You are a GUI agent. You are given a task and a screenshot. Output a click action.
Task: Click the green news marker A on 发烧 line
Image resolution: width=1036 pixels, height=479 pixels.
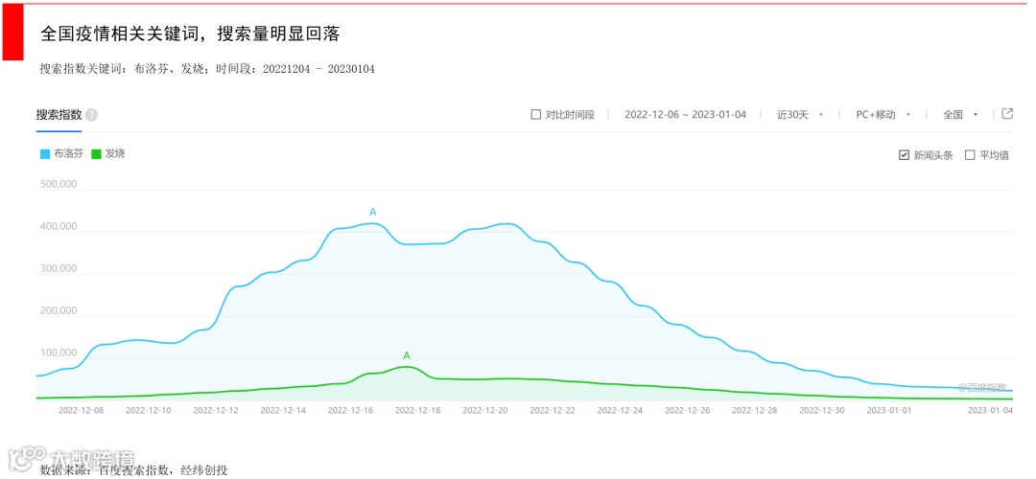coord(407,356)
